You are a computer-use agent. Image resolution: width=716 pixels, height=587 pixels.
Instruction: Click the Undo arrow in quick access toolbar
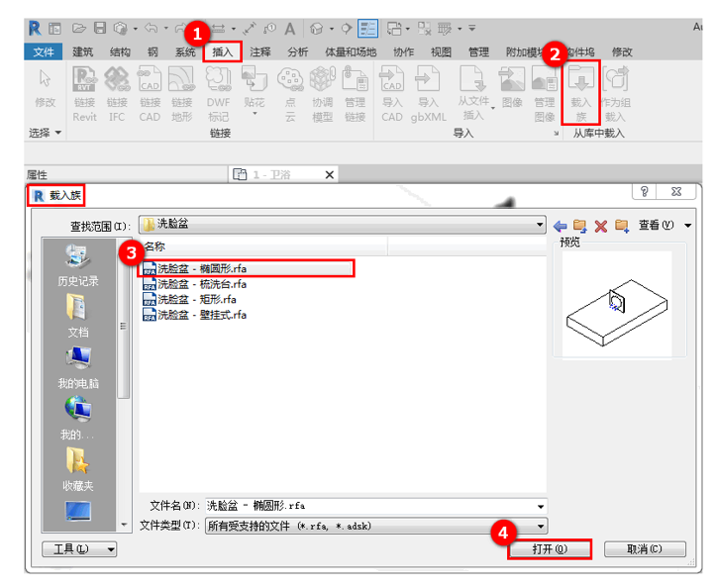point(152,29)
